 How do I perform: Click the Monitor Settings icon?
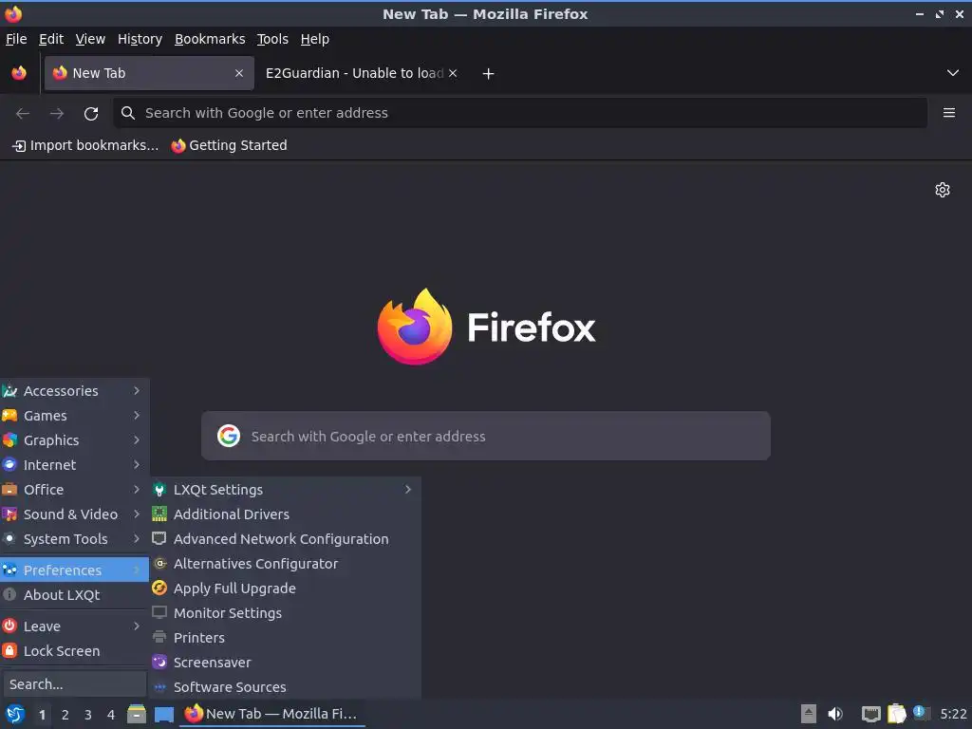coord(159,612)
